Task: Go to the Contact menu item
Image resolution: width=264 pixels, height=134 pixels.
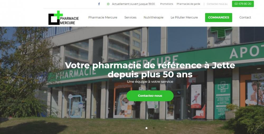Action: [x=245, y=17]
